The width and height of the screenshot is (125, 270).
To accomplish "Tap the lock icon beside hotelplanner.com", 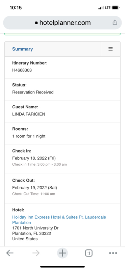I will (36, 23).
